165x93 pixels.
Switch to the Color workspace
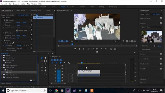tap(53, 7)
